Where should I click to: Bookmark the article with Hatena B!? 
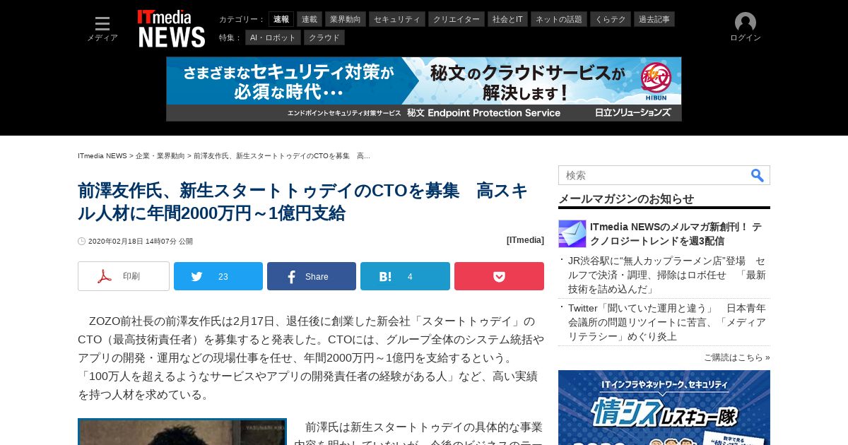pyautogui.click(x=405, y=276)
